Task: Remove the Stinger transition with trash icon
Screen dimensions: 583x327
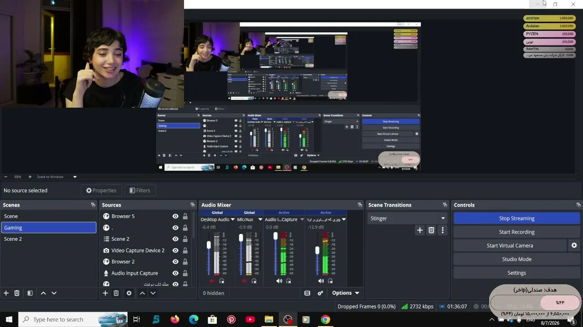Action: (431, 230)
